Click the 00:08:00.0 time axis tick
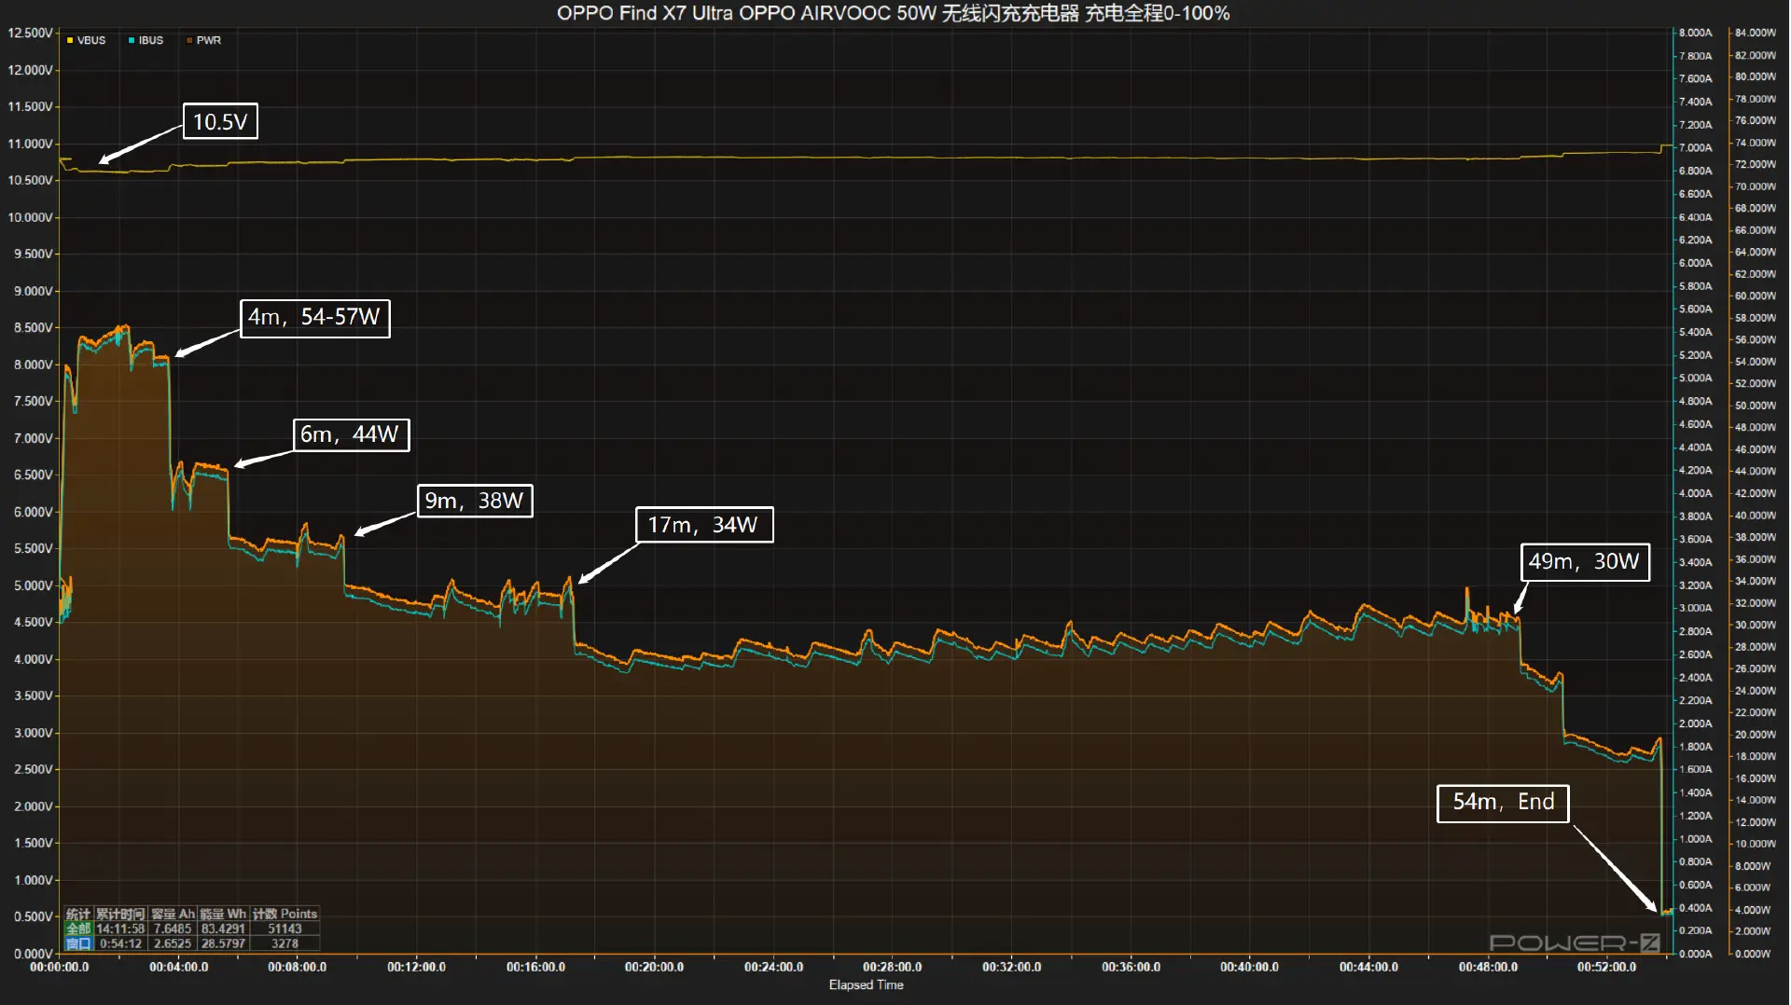Image resolution: width=1791 pixels, height=1005 pixels. pyautogui.click(x=298, y=967)
